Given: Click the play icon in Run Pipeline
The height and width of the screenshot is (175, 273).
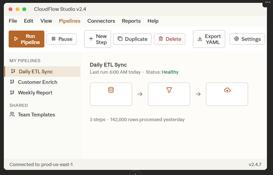Looking at the screenshot, I should [x=16, y=39].
